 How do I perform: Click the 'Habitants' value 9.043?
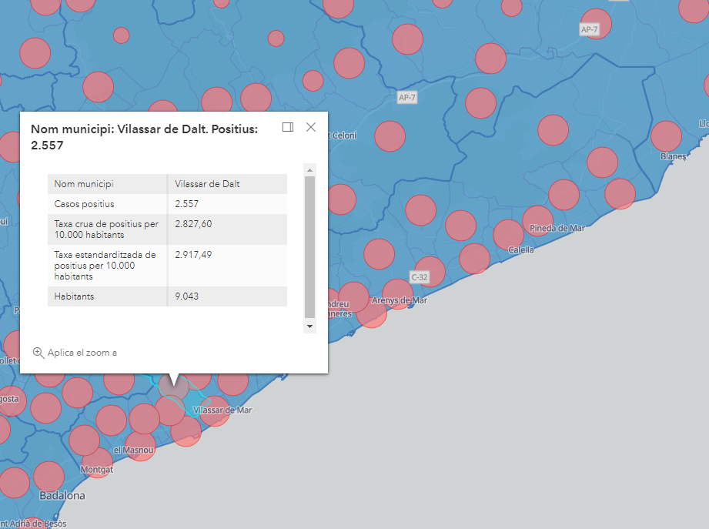[x=187, y=296]
